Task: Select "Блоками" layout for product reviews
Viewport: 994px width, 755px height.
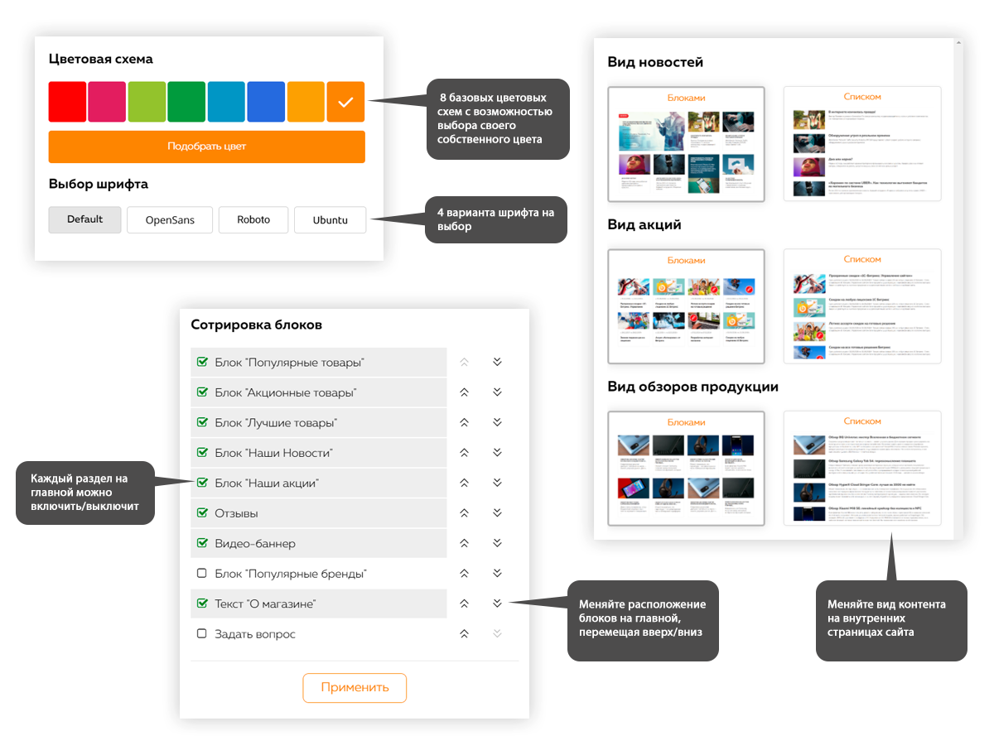Action: [685, 469]
